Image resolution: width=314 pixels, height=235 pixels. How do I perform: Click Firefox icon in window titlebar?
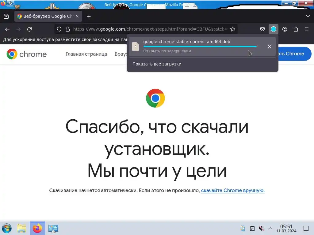(3, 3)
